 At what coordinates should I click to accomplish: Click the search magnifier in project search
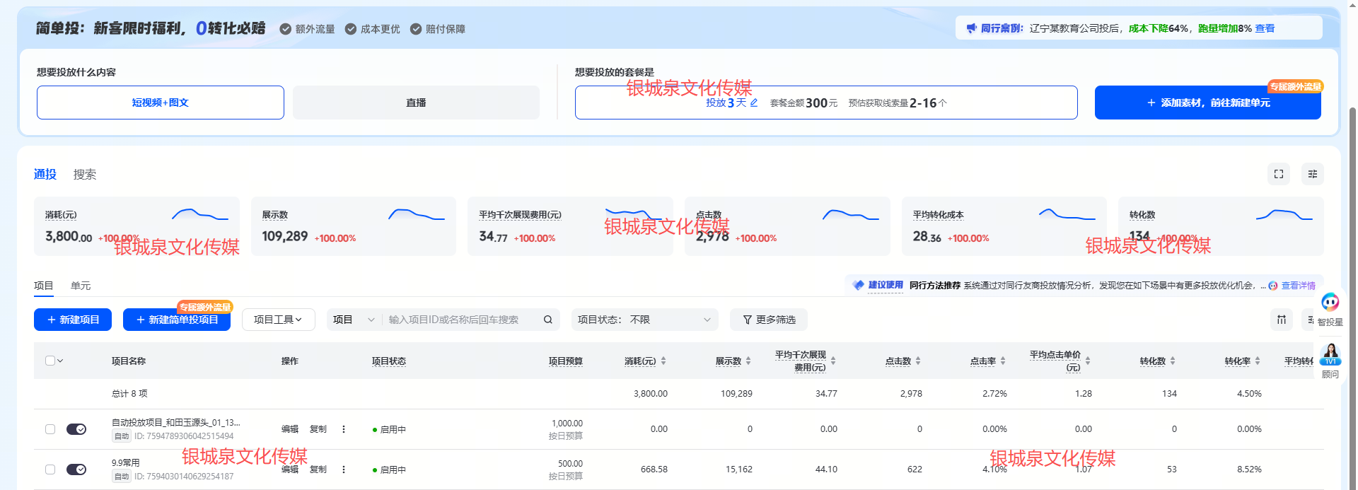pos(548,320)
